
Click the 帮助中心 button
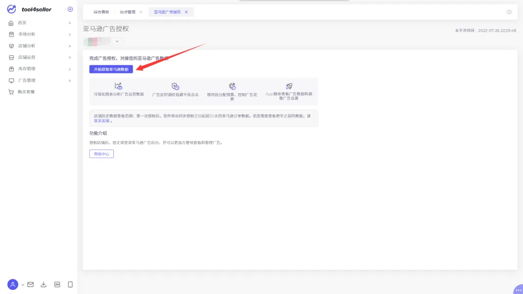pos(102,154)
